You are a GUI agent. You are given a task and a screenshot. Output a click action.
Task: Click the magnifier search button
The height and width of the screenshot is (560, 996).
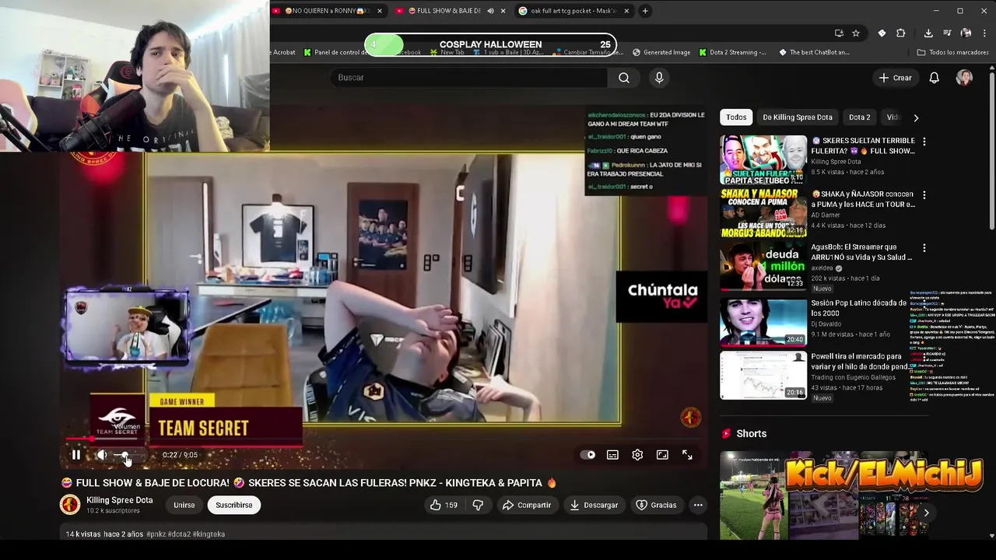point(624,78)
